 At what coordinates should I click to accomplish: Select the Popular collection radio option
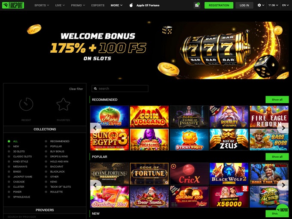[46, 146]
